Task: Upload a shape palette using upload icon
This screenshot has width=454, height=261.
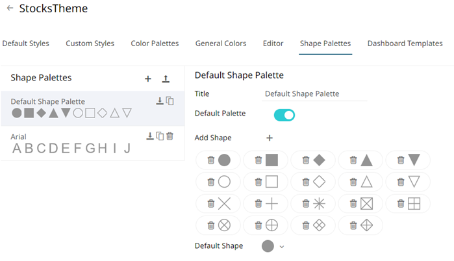Action: (x=166, y=79)
